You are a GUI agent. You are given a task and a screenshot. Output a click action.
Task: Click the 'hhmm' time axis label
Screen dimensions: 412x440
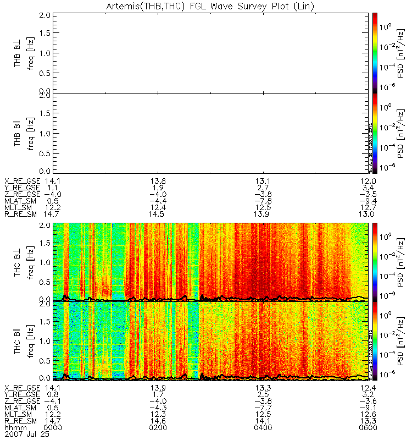pyautogui.click(x=16, y=428)
